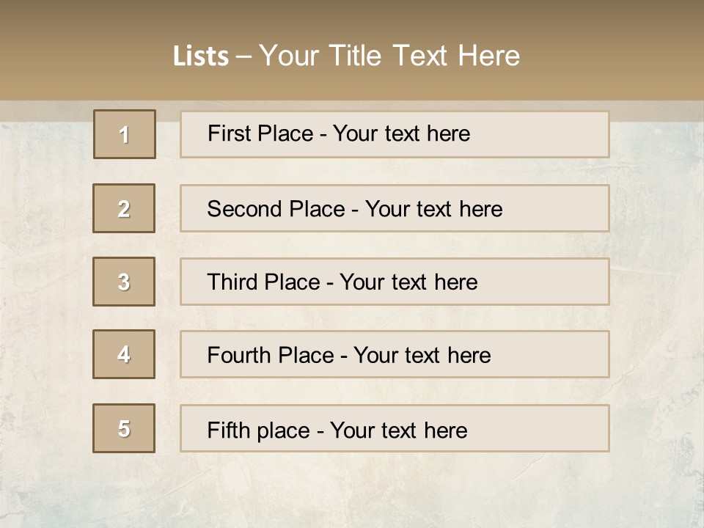Click the number 5 box

124,428
